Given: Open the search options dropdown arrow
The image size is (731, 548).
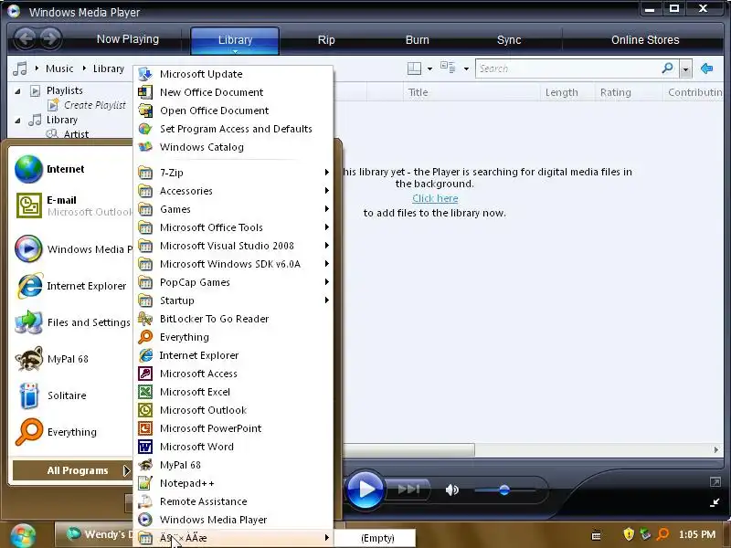Looking at the screenshot, I should click(x=685, y=69).
